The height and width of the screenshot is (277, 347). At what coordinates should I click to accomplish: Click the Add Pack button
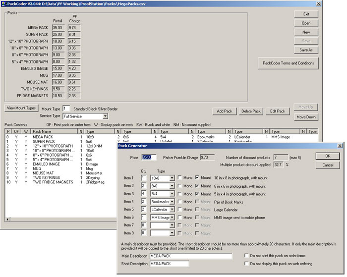point(224,111)
